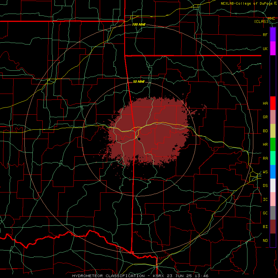
Task: Click the 50 NMI range ring label
Action: 139,82
